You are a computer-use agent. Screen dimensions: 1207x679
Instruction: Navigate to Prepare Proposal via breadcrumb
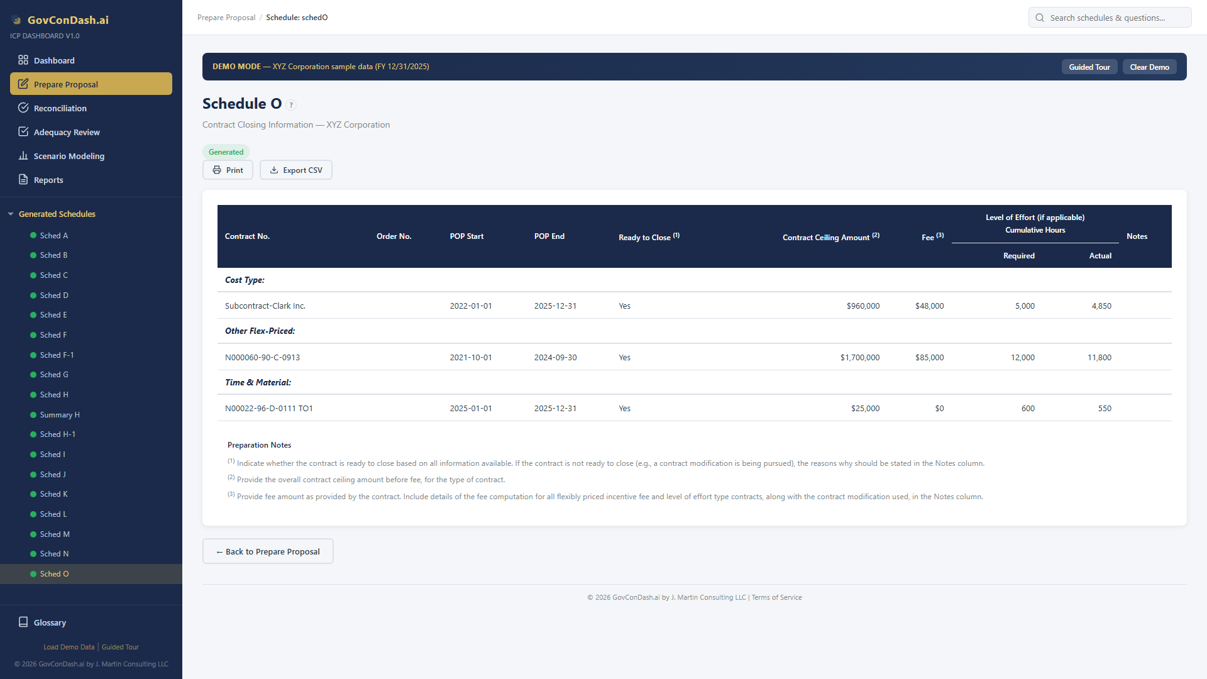tap(226, 17)
